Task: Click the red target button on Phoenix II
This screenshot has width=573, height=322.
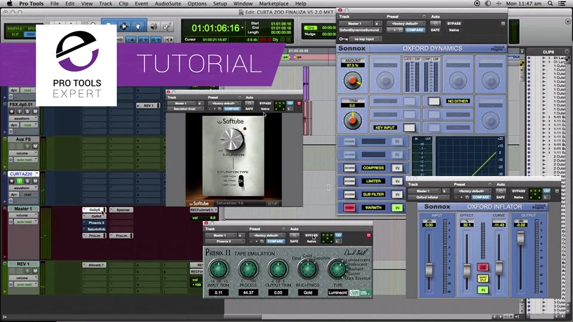Action: (x=368, y=236)
